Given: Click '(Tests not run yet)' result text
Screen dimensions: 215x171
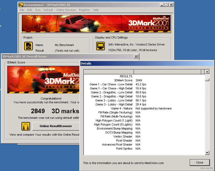Looking at the screenshot, I should (x=67, y=51).
